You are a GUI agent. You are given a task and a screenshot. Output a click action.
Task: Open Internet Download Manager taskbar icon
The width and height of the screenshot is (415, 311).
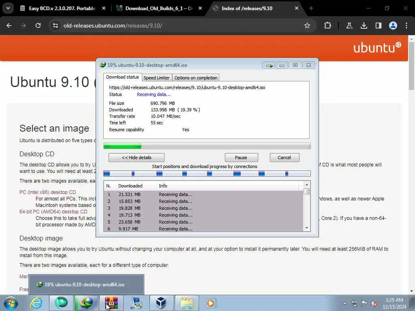pos(86,303)
